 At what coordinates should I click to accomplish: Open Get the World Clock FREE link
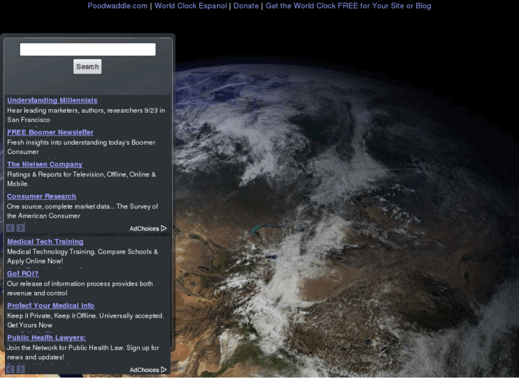348,6
